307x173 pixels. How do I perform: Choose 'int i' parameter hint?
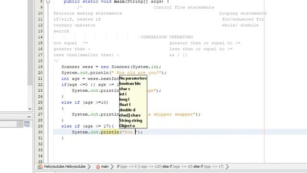click(123, 94)
